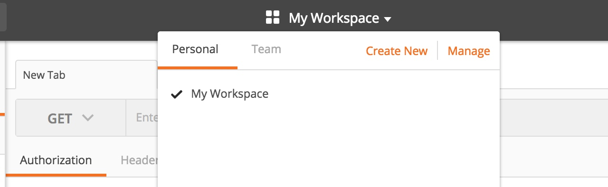Open the GET method dropdown

tap(71, 118)
